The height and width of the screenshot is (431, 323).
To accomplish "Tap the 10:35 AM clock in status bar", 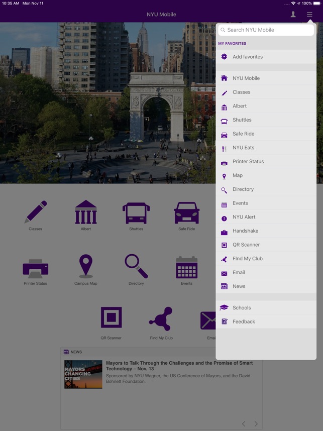I will click(x=11, y=4).
